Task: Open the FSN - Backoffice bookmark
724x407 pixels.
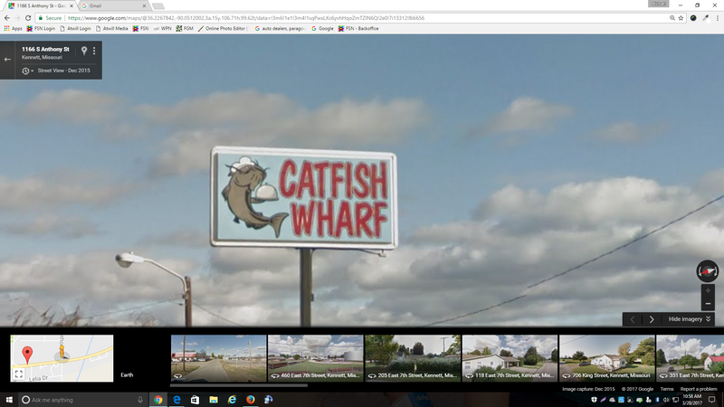Action: coord(358,29)
